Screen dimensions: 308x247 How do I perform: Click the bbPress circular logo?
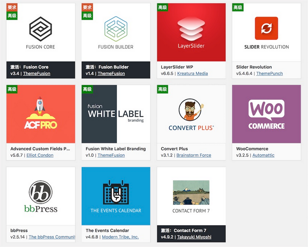pos(41,192)
